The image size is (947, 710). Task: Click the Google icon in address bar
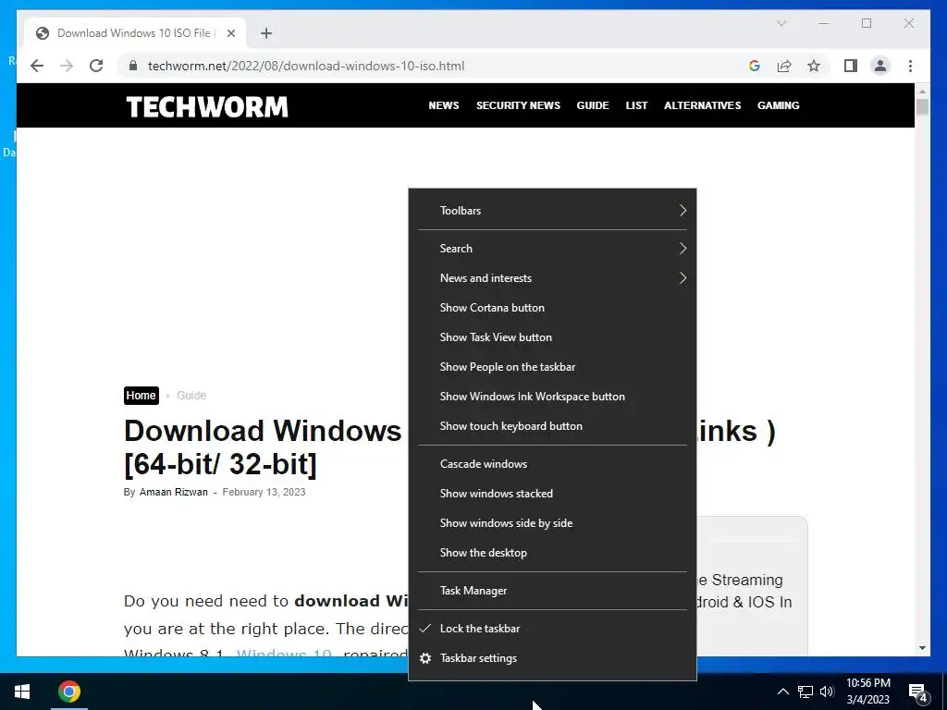(x=755, y=66)
